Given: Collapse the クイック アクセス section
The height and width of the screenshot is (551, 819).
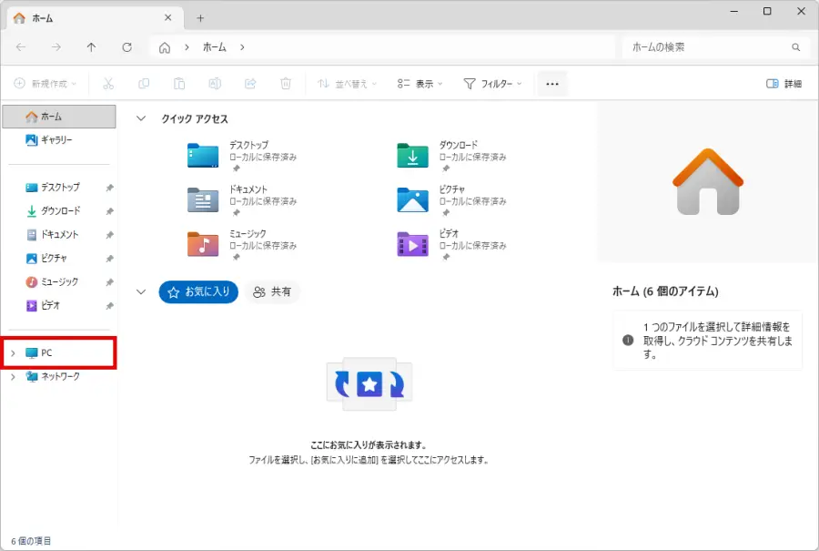Looking at the screenshot, I should (141, 117).
